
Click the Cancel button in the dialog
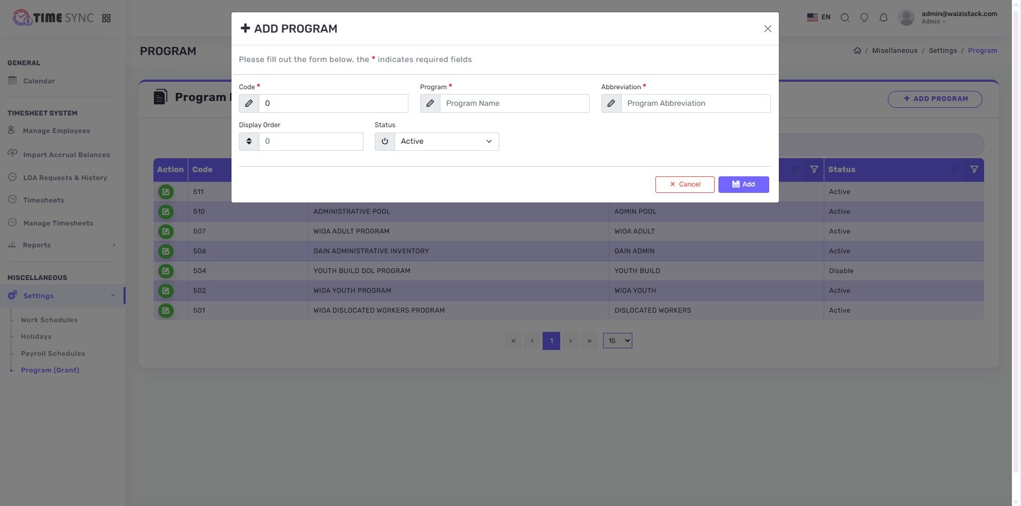[x=685, y=184]
